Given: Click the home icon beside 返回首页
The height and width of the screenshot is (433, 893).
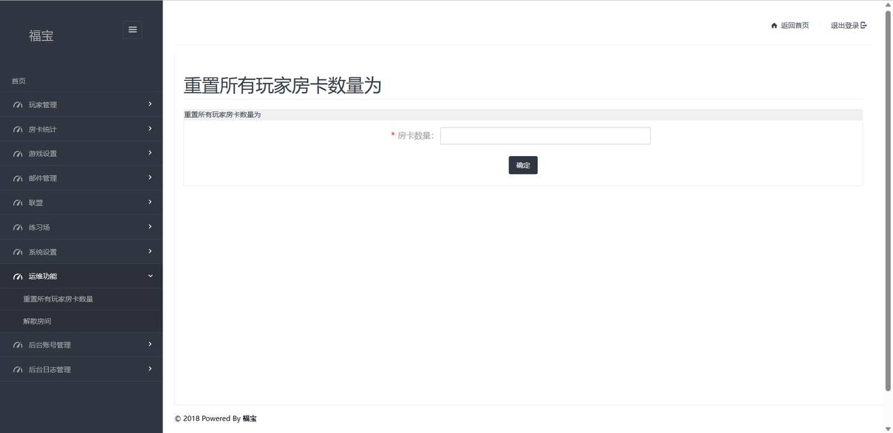Looking at the screenshot, I should click(x=774, y=26).
